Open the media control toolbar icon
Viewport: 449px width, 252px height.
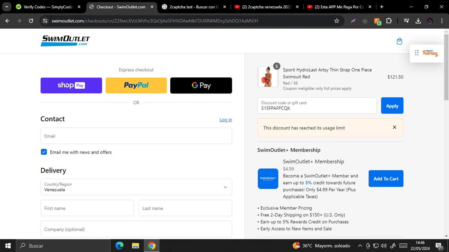(406, 21)
